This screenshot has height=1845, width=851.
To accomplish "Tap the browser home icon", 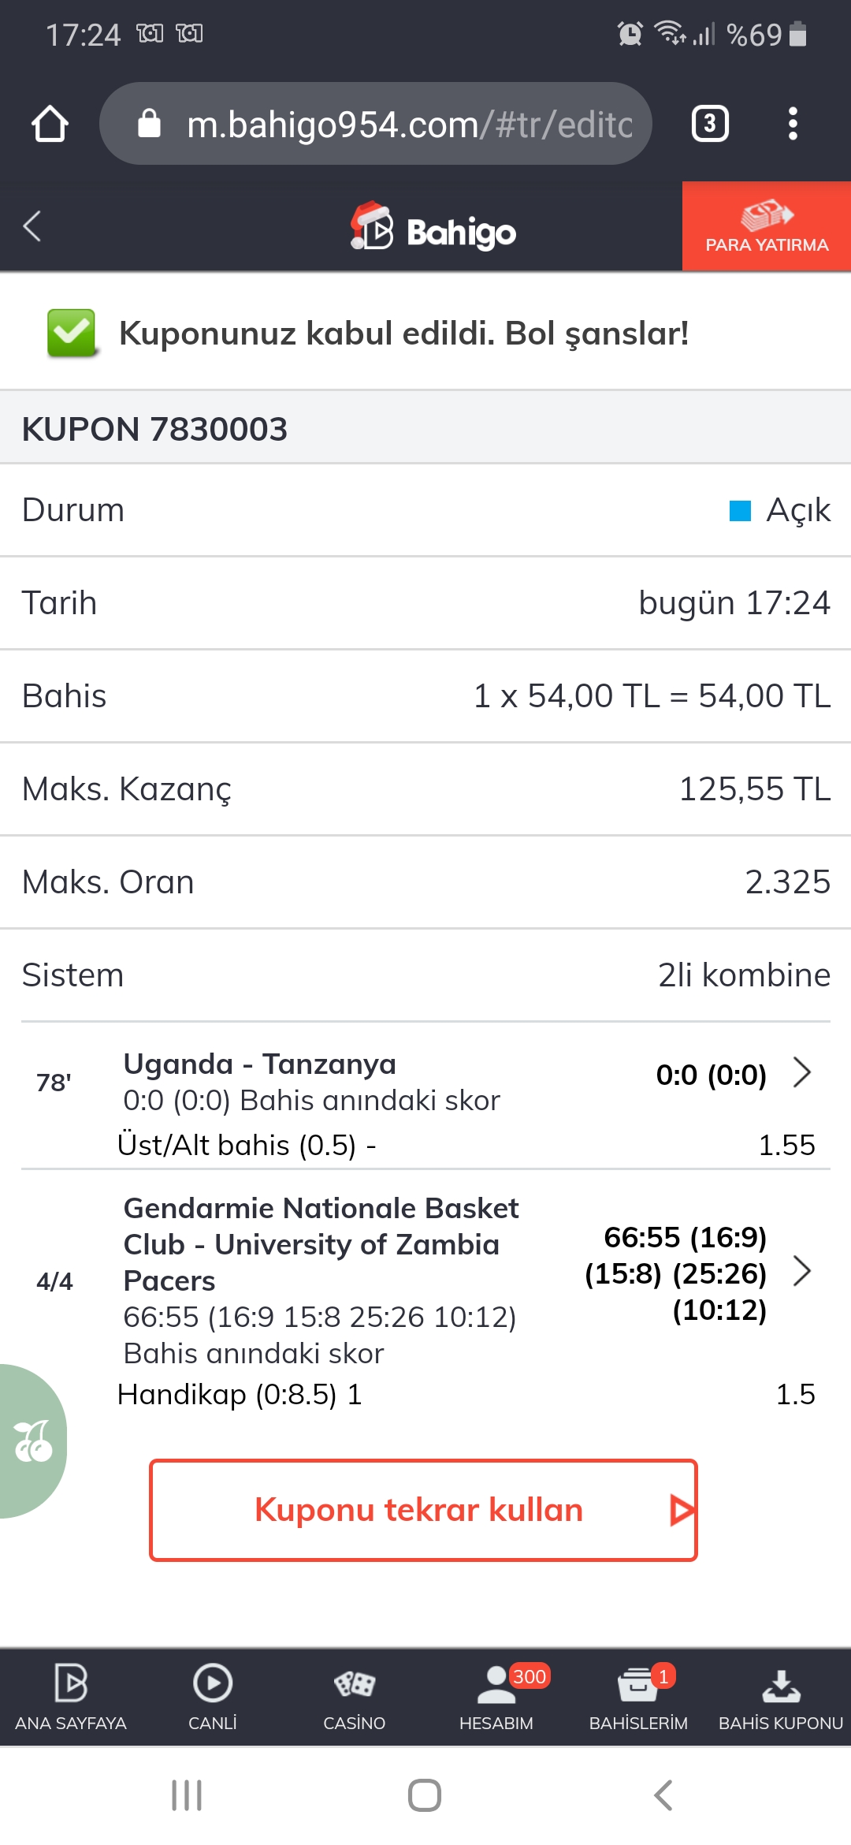I will 50,124.
